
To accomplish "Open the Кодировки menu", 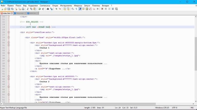I will coord(33,5).
